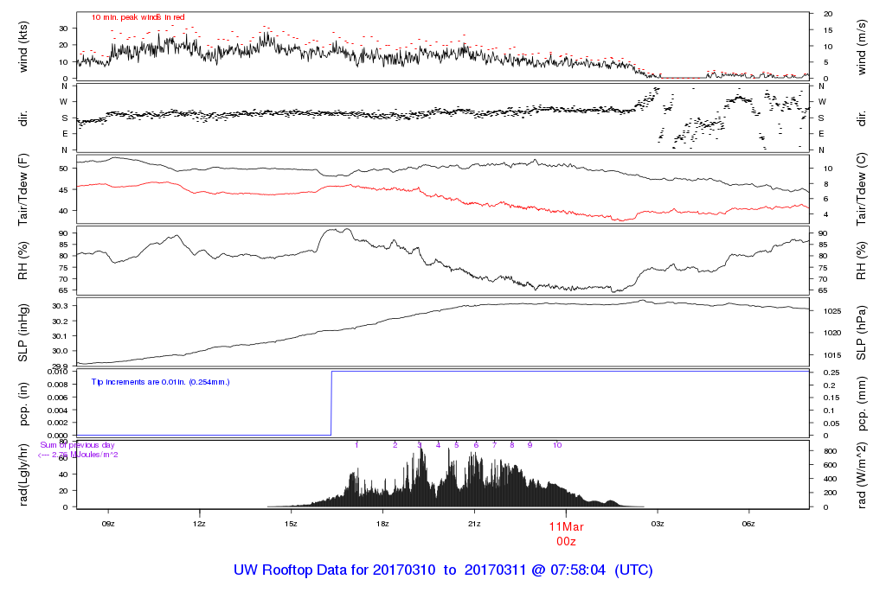Click the 'wind (kts)' axis label
The width and height of the screenshot is (886, 605).
[23, 47]
